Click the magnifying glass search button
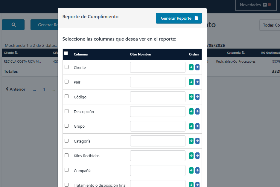 13,25
